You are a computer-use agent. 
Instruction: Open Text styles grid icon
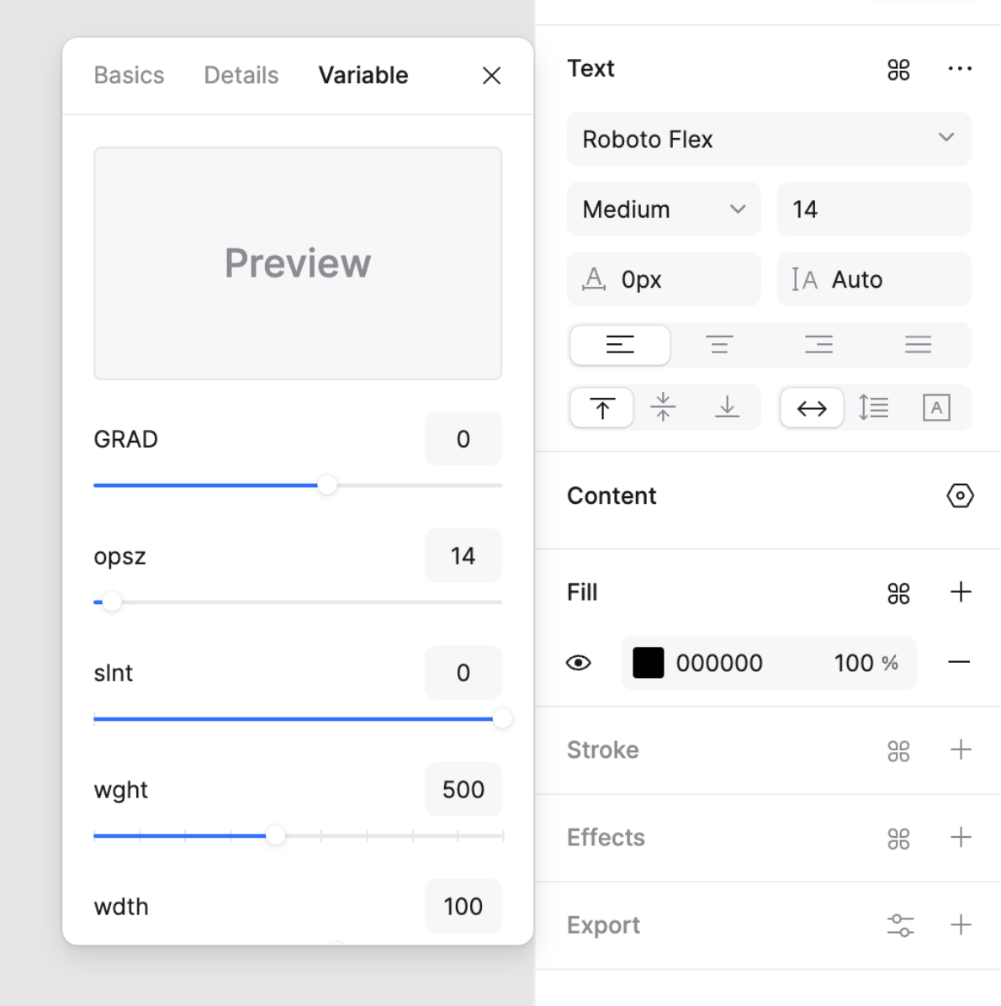[898, 69]
